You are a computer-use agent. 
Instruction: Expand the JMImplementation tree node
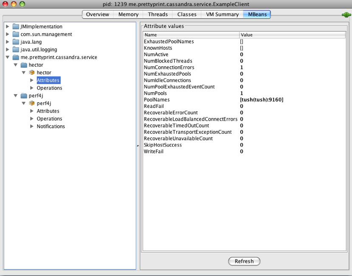tap(7, 26)
